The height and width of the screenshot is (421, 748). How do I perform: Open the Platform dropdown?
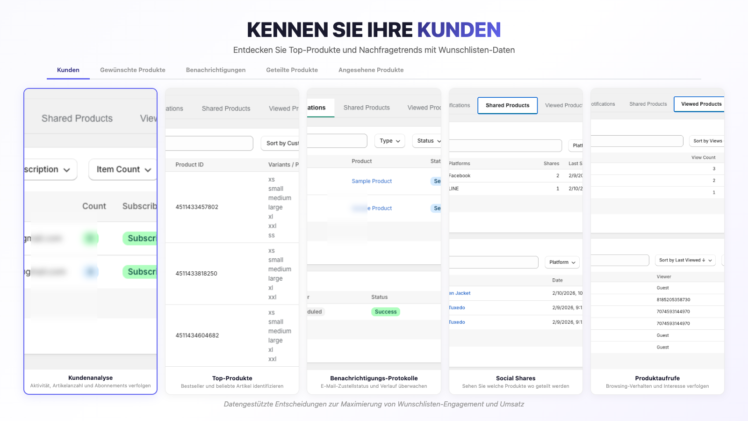(x=562, y=262)
